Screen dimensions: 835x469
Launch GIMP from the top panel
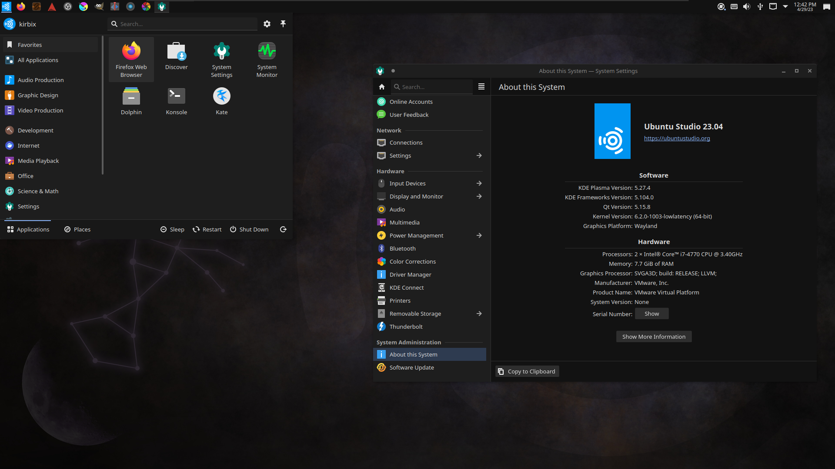pyautogui.click(x=99, y=7)
